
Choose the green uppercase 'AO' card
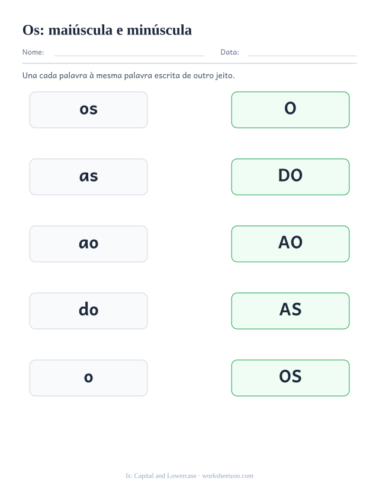(290, 244)
